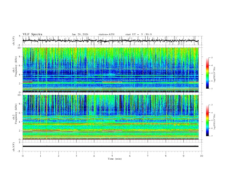Click the "start UT = 5 :50: 0" label
Screen dimensions: 227x175
(x=138, y=34)
